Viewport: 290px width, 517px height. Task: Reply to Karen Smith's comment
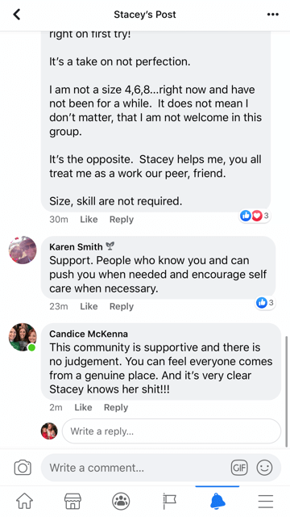122,306
